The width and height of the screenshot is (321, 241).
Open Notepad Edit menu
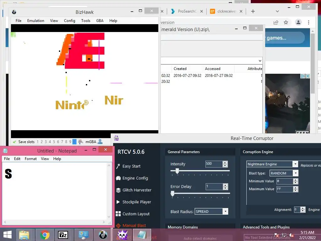[17, 158]
